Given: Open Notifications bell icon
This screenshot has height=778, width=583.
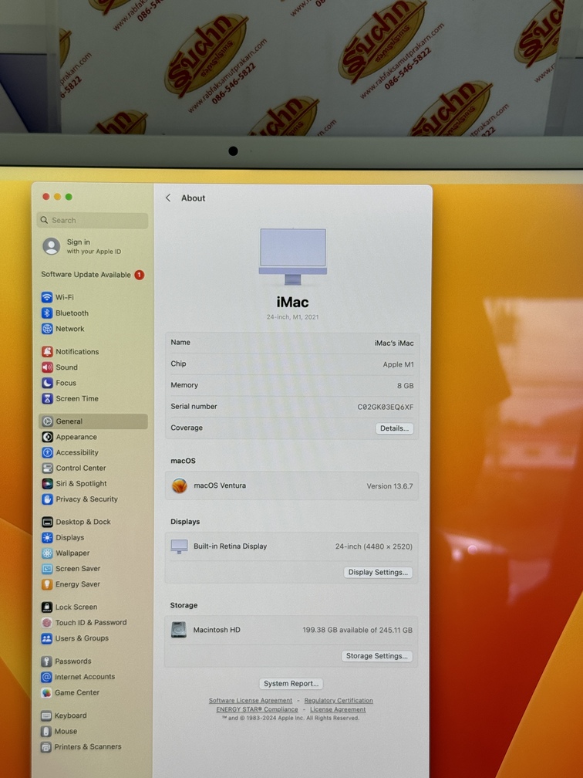Looking at the screenshot, I should pos(47,351).
